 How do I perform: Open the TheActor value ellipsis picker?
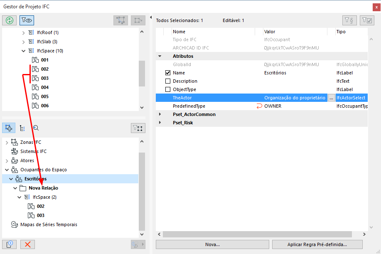coord(331,98)
